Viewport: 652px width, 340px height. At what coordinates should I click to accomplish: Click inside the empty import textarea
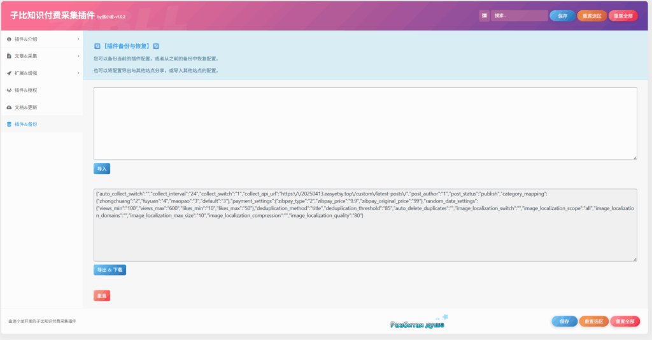coord(365,123)
